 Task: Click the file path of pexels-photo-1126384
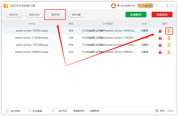(108, 38)
